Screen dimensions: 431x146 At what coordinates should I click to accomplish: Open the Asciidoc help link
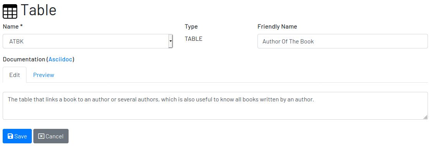[61, 59]
